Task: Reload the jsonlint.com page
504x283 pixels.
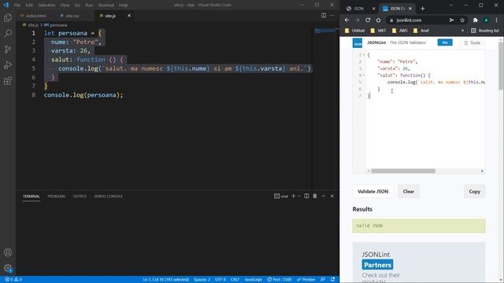Action: (368, 20)
